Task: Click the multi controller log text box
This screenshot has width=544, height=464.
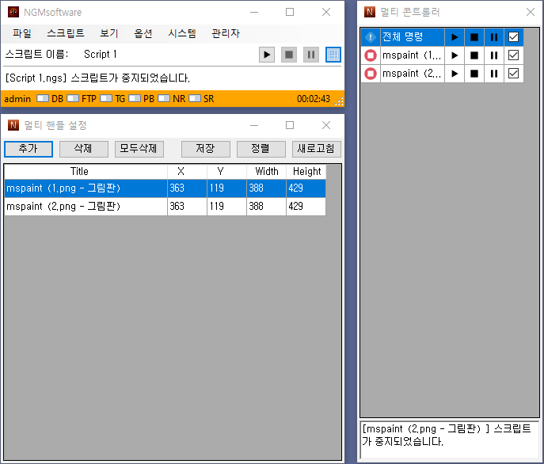Action: click(450, 439)
